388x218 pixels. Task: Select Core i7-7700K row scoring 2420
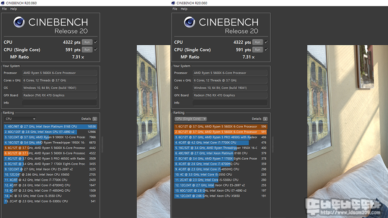(x=50, y=180)
